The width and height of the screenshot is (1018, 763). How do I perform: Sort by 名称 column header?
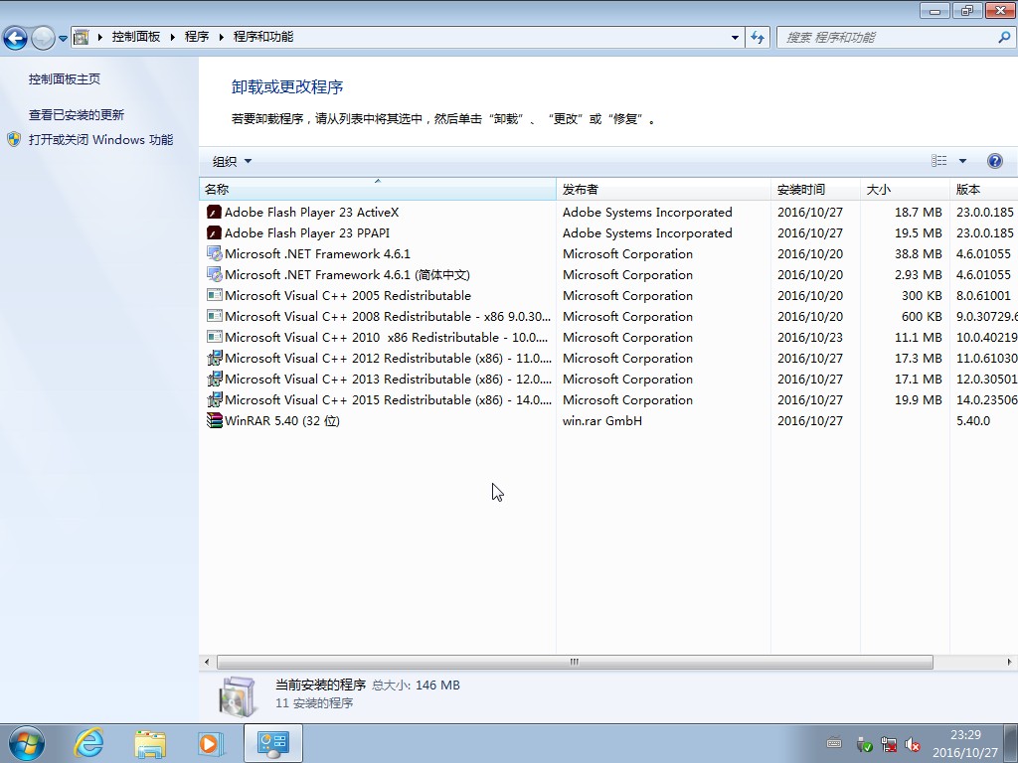coord(377,189)
